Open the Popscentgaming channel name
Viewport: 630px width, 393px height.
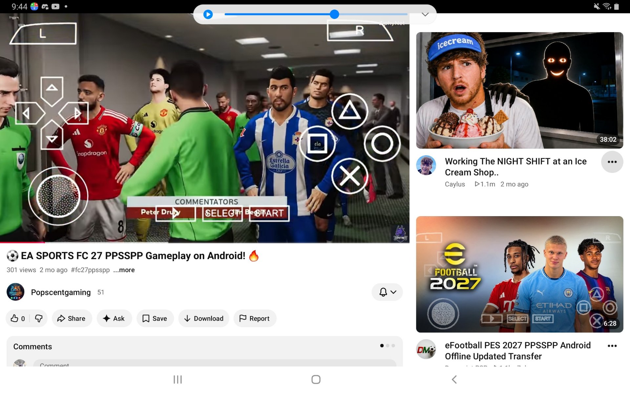(61, 292)
